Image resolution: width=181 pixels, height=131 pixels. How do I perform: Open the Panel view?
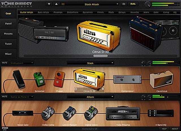[x=8, y=24]
